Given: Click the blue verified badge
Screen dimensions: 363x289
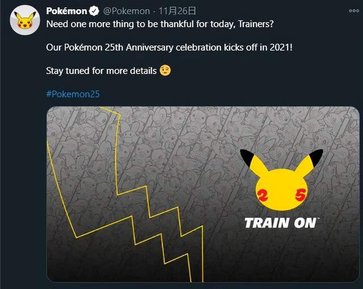Looking at the screenshot, I should tap(93, 11).
